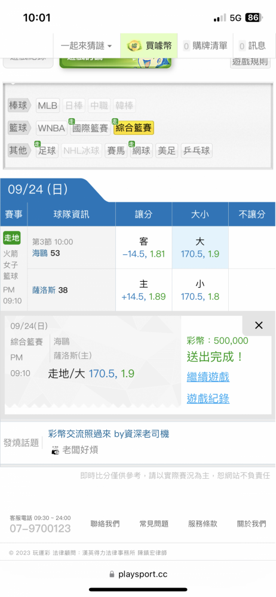Choose 小 170.5, 1.8 under odds

(200, 290)
